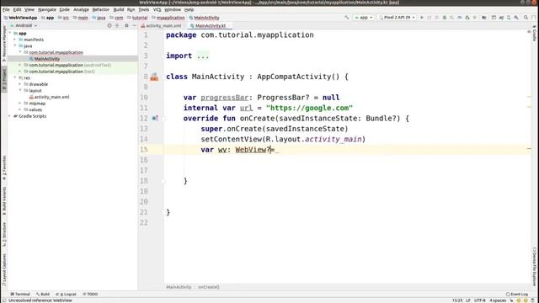Run the app with the green play icon

pos(422,17)
